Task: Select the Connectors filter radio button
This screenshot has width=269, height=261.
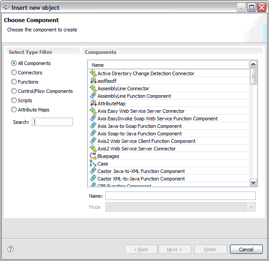Action: pos(14,73)
